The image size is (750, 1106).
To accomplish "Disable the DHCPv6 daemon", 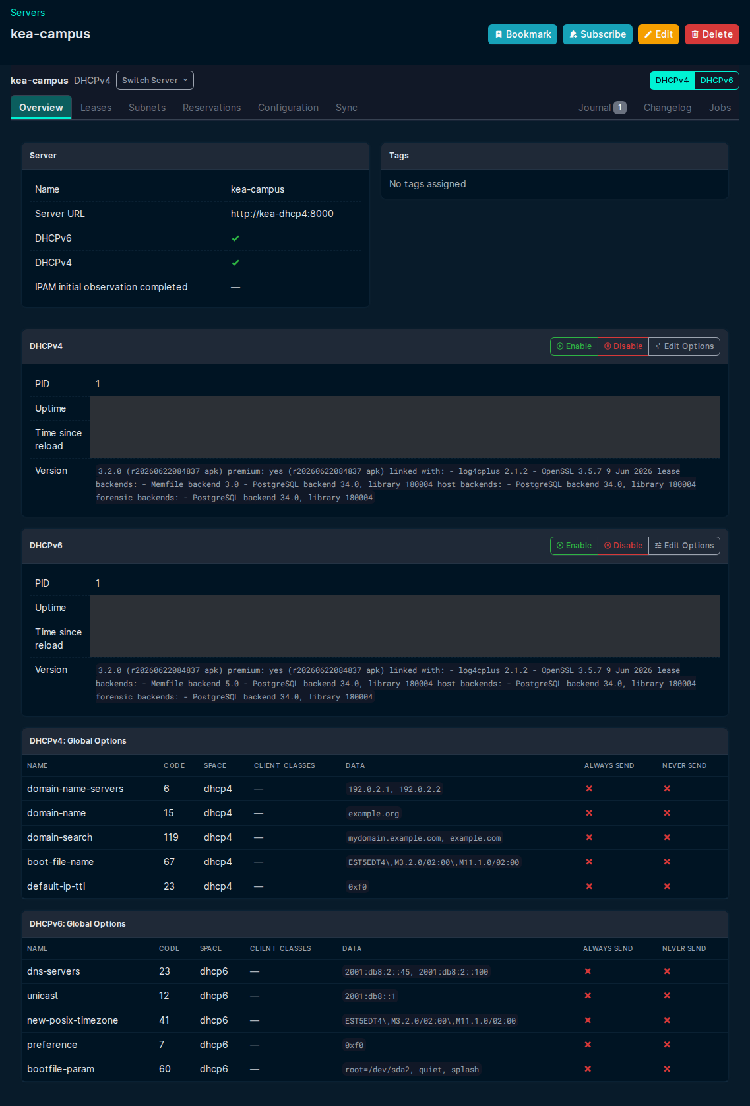I will (x=623, y=546).
